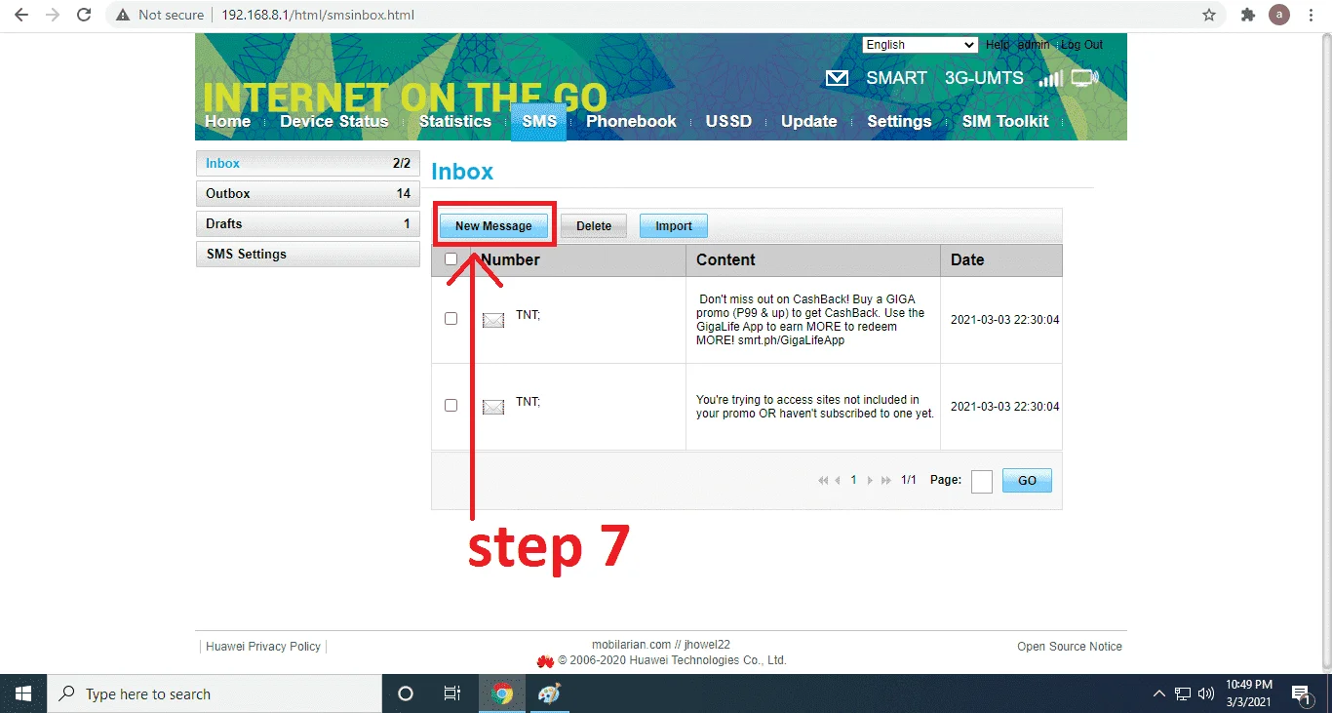Click the Page number input box

click(982, 481)
